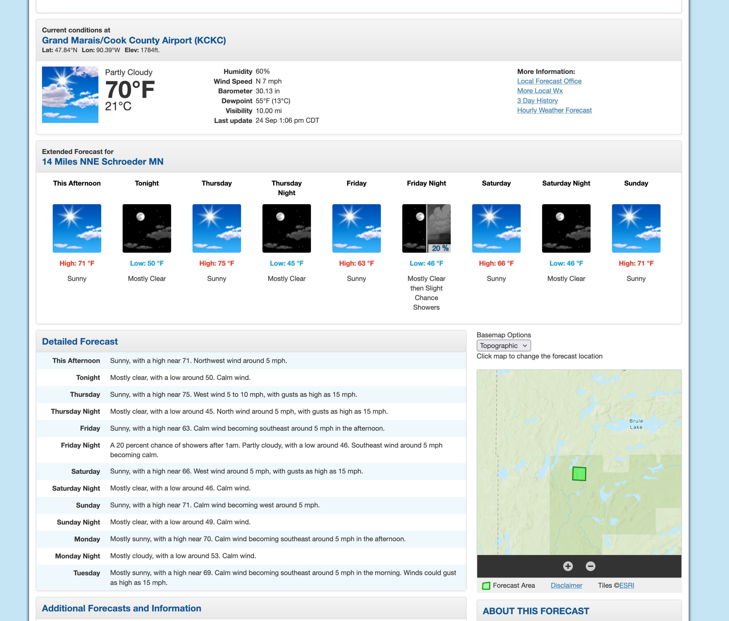Viewport: 729px width, 621px height.
Task: Click the Thursday sunny forecast icon
Action: (216, 228)
